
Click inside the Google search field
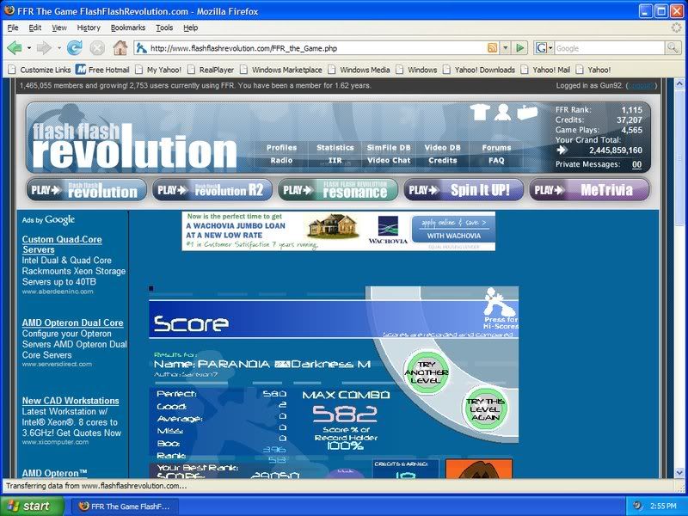[602, 48]
